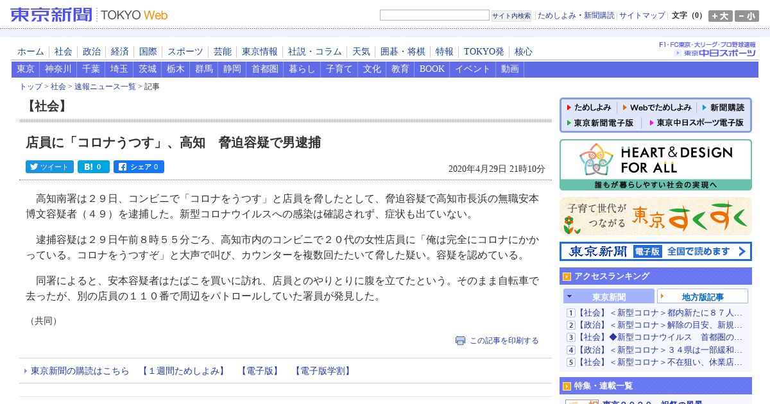Open the 東京新聞 電子版 全国で読めます banner
770x404 pixels.
(656, 251)
